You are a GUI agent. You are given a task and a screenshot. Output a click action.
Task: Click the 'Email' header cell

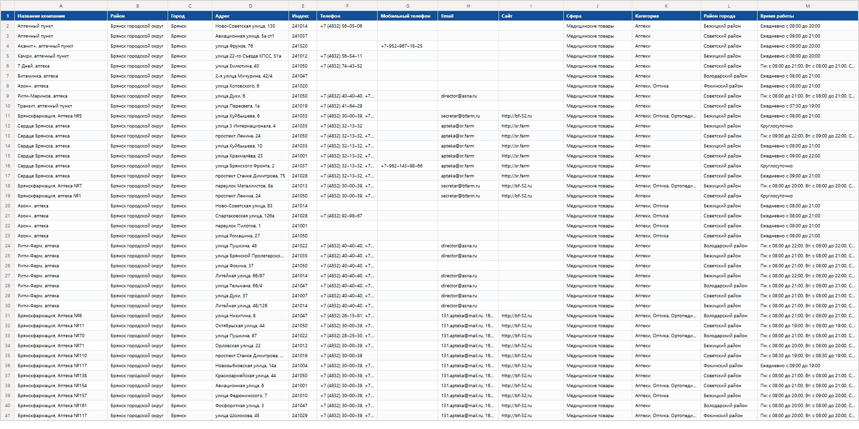[x=468, y=16]
